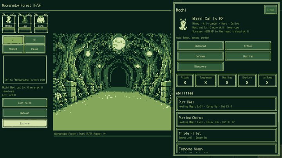Select the Triple Fillet ability
This screenshot has width=282, height=158.
click(226, 135)
